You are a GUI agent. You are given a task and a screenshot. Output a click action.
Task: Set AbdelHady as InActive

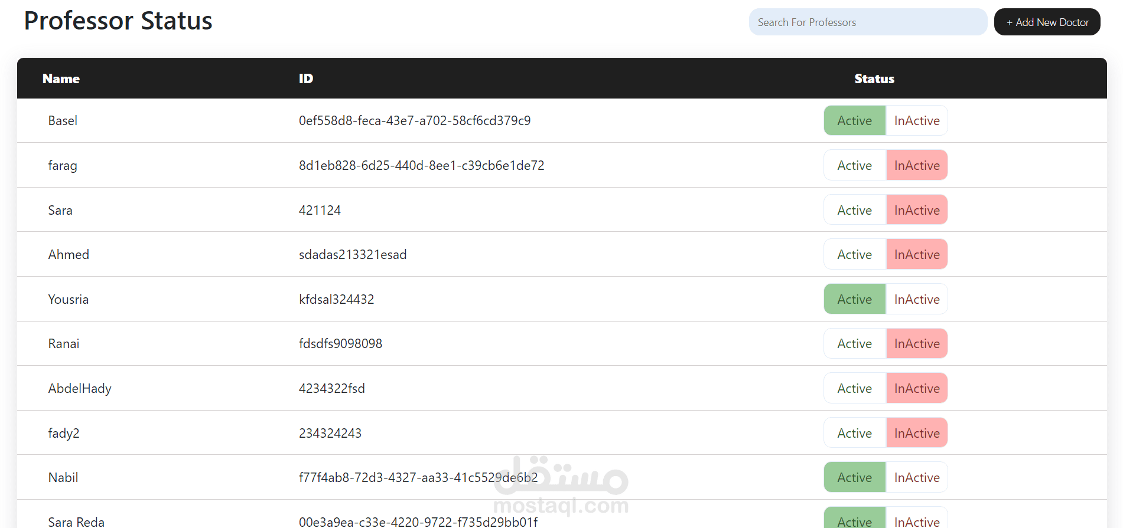click(x=917, y=388)
